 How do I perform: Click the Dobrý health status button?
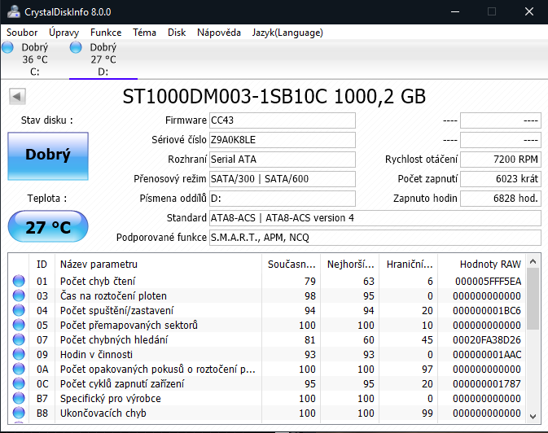pyautogui.click(x=47, y=155)
